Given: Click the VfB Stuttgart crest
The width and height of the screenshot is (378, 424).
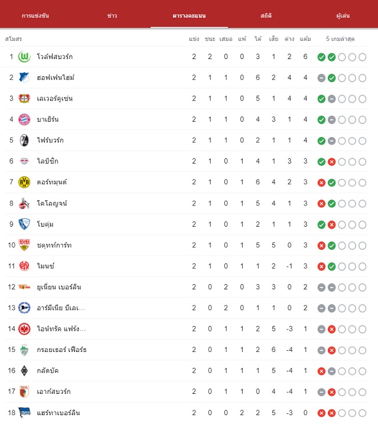Looking at the screenshot, I should point(24,245).
